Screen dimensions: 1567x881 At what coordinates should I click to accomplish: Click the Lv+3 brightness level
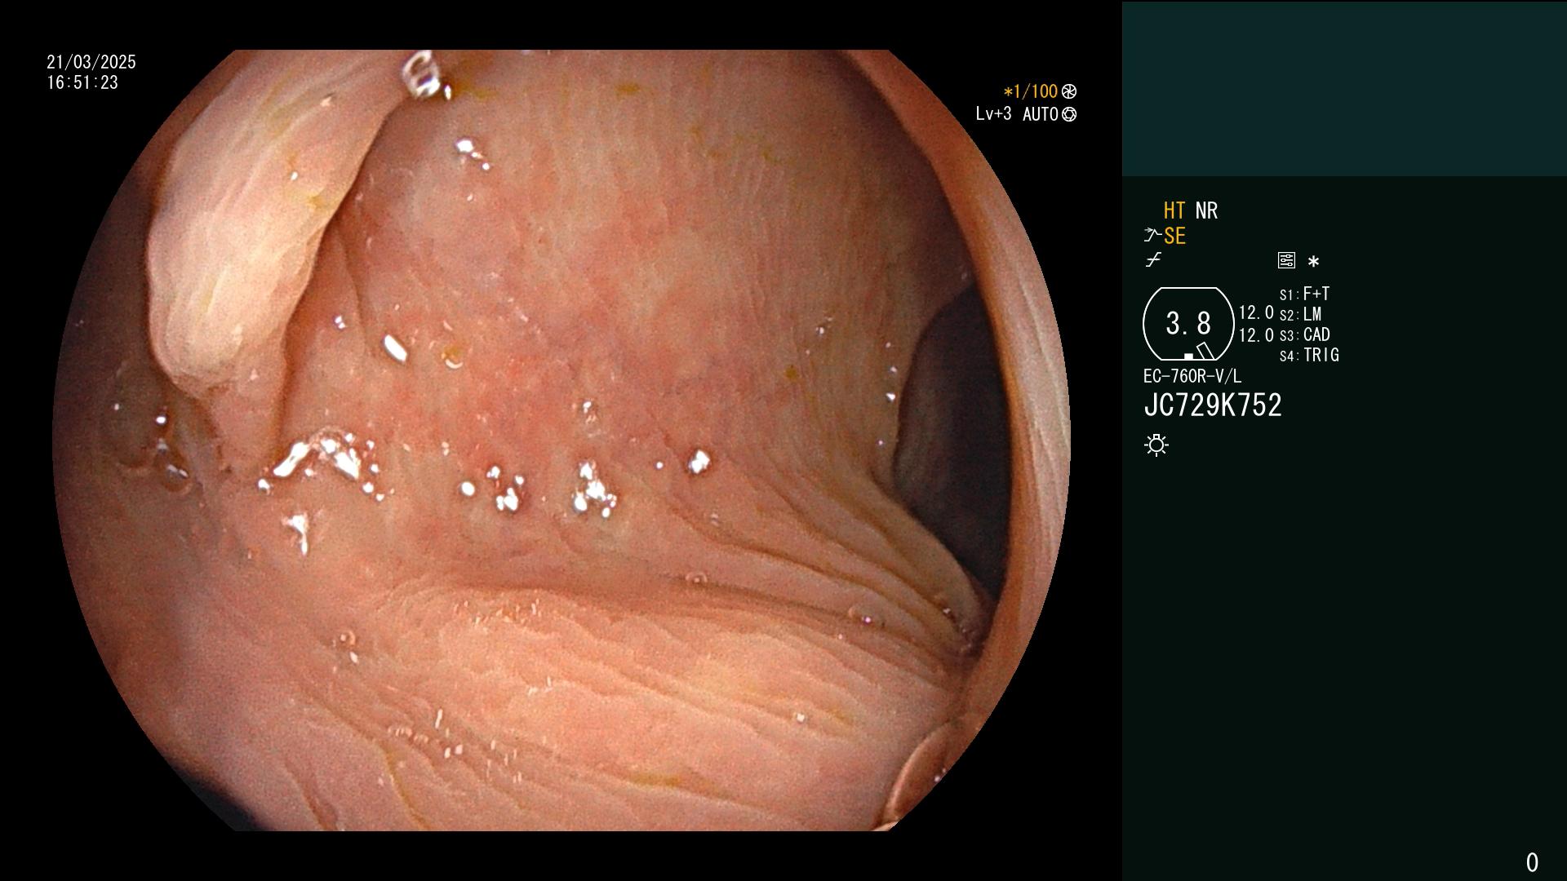pyautogui.click(x=993, y=114)
